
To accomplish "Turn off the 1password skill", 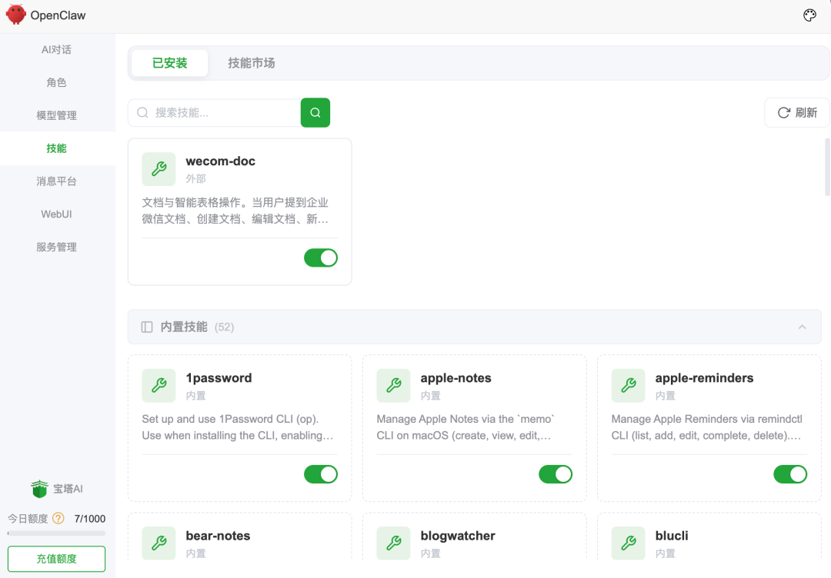I will (x=321, y=474).
